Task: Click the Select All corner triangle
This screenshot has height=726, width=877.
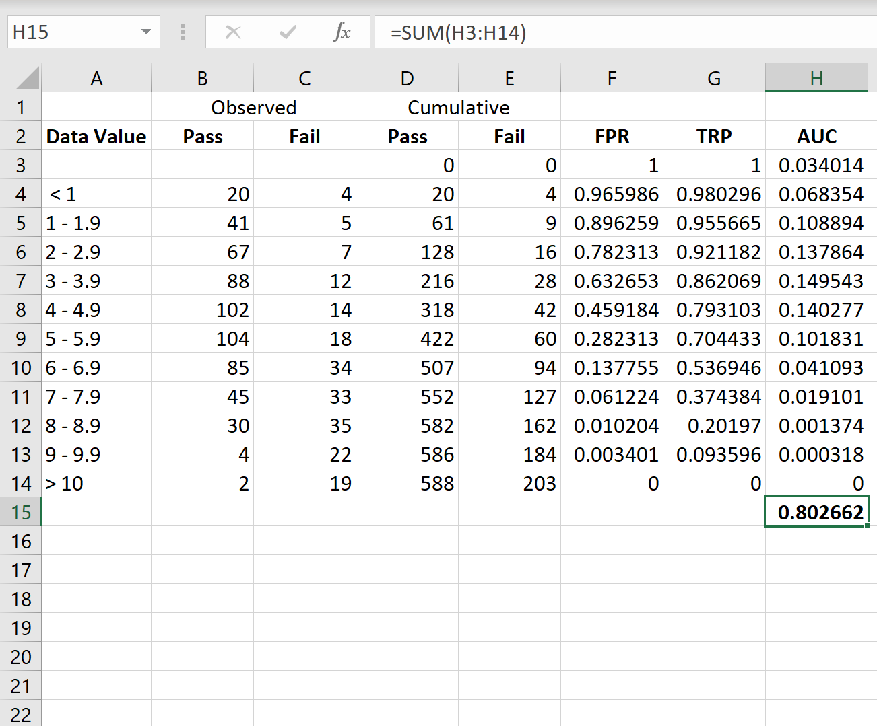Action: pos(28,78)
